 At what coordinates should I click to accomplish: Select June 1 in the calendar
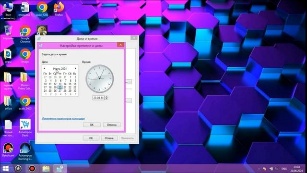pyautogui.click(x=71, y=77)
